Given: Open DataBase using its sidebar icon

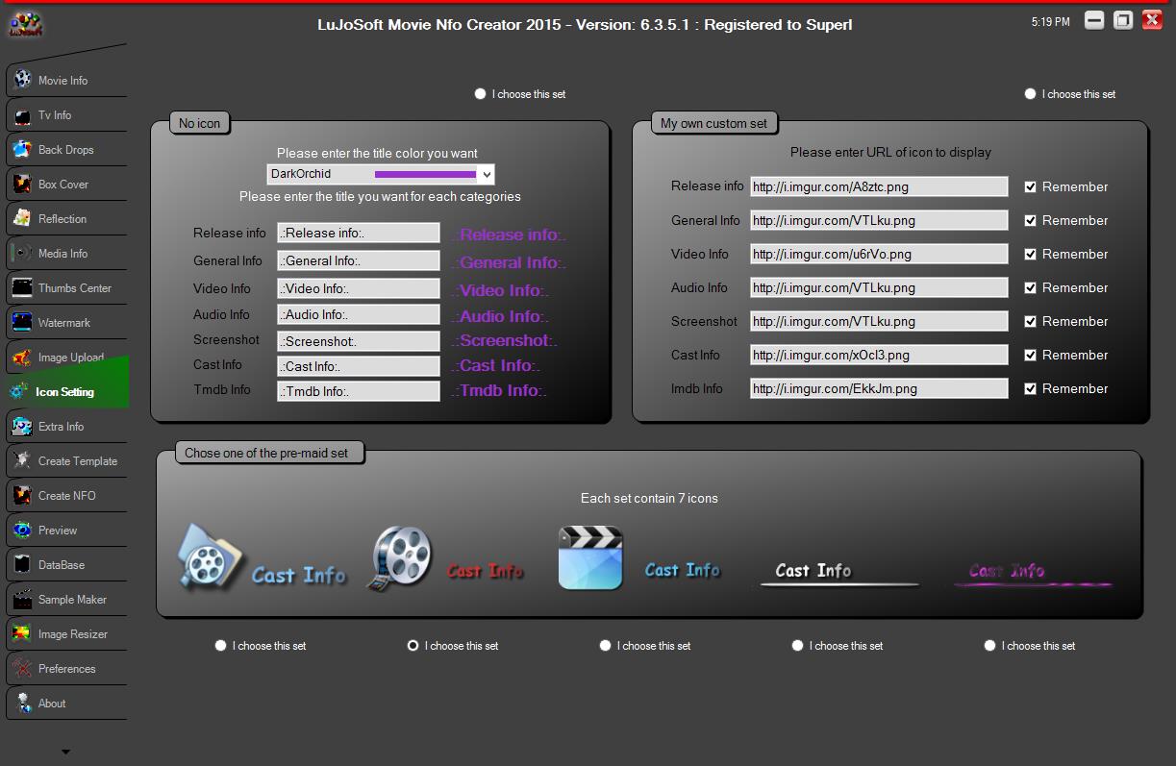Looking at the screenshot, I should tap(22, 564).
